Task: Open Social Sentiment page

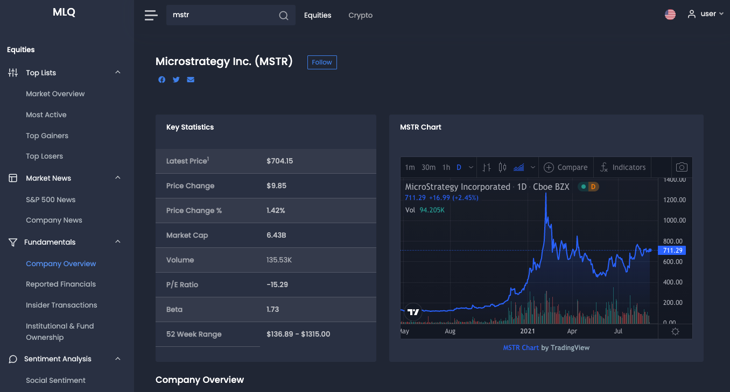Action: coord(56,380)
